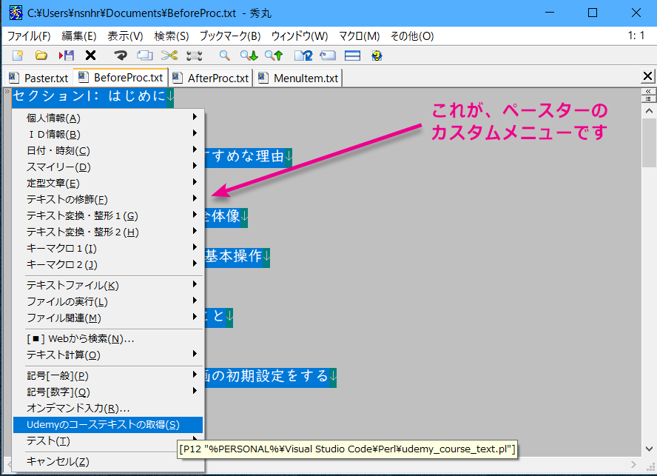Expand the 日付・時刻(C) submenu arrow
Screen dimensions: 657x476
[x=195, y=150]
